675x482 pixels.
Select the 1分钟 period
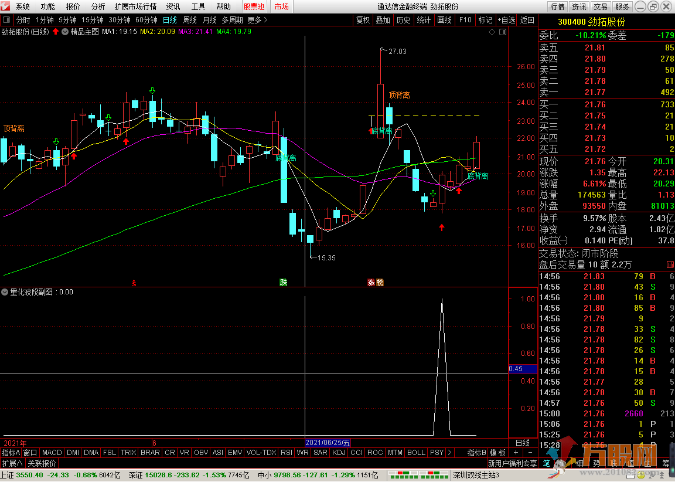click(45, 20)
